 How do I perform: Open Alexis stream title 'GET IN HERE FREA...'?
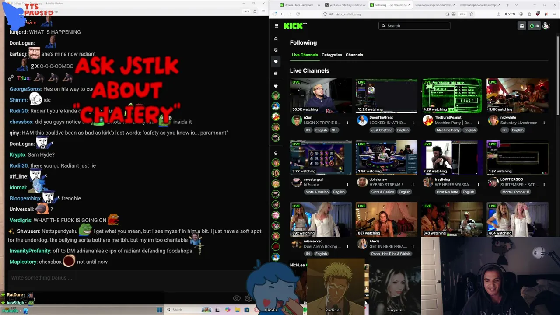[x=388, y=247]
